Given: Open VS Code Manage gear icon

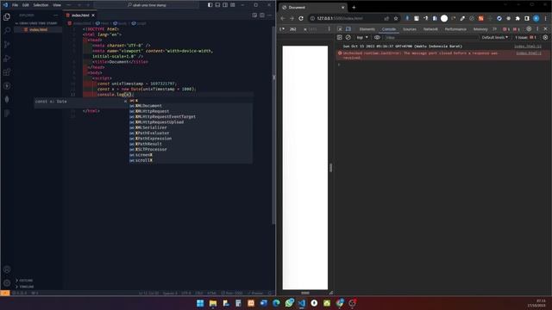Looking at the screenshot, I should point(7,283).
